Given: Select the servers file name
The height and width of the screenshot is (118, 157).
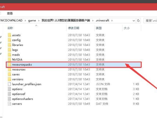Looking at the screenshot, I should (x=17, y=104).
